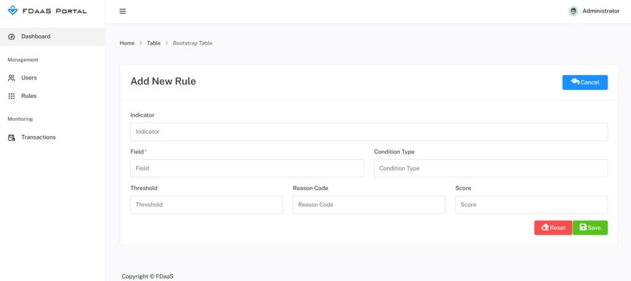Image resolution: width=631 pixels, height=281 pixels.
Task: Click the Administrator avatar icon
Action: 574,11
